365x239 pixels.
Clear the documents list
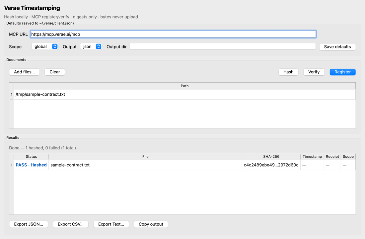coord(55,72)
